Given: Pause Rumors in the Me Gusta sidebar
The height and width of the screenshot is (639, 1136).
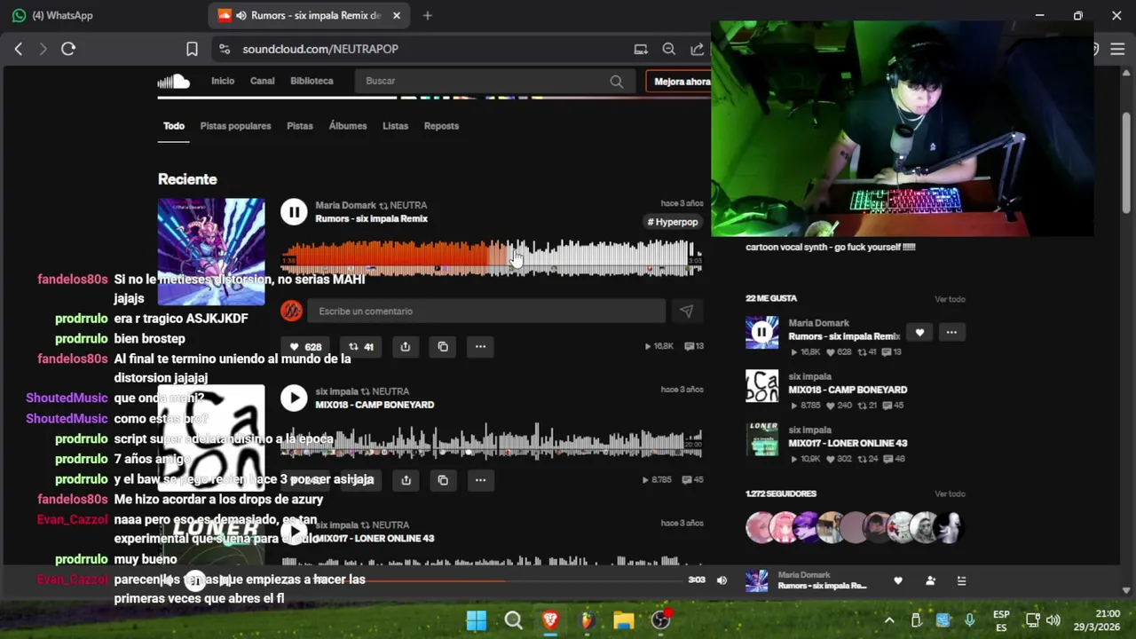Looking at the screenshot, I should tap(761, 332).
